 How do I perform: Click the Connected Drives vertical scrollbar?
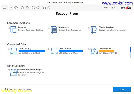tap(131, 53)
